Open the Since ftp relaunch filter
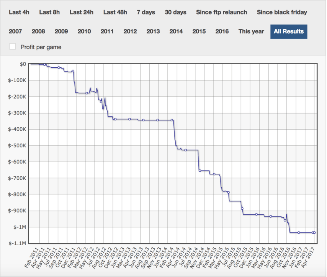 [x=221, y=12]
